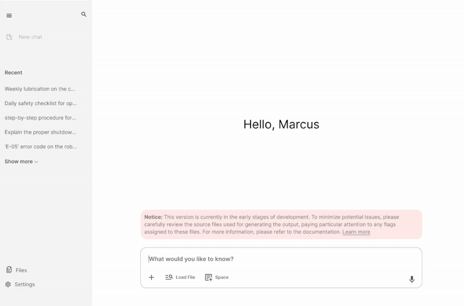This screenshot has height=306, width=464.
Task: Click the Files document icon
Action: click(x=9, y=270)
